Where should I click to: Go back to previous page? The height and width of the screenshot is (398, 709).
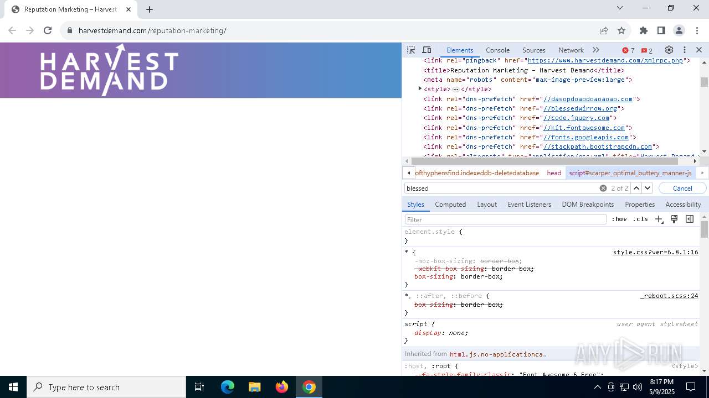pyautogui.click(x=12, y=30)
